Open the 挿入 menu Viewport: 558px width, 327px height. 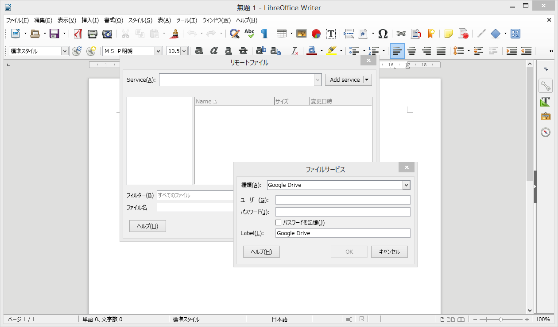pos(90,20)
